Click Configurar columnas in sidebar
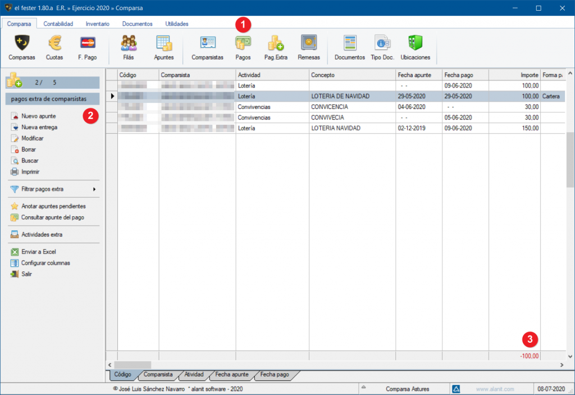The image size is (575, 395). tap(45, 263)
